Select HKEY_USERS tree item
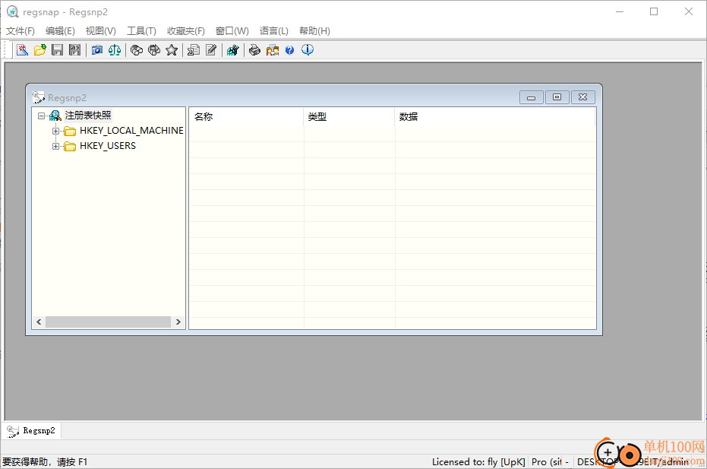Screen dimensions: 707x469 click(x=108, y=146)
